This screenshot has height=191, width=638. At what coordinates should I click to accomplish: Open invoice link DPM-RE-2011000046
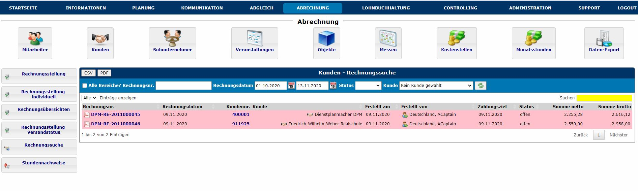pyautogui.click(x=115, y=124)
